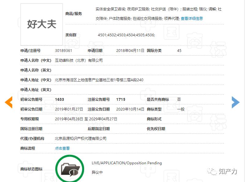Image resolution: width=245 pixels, height=182 pixels.
Task: Click the 申请/注册号 label
Action: tap(30, 51)
